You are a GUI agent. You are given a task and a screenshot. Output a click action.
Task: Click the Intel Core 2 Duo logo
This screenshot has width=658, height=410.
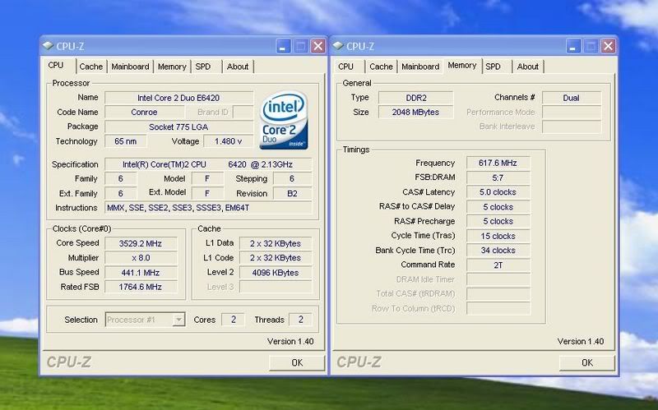pyautogui.click(x=284, y=120)
